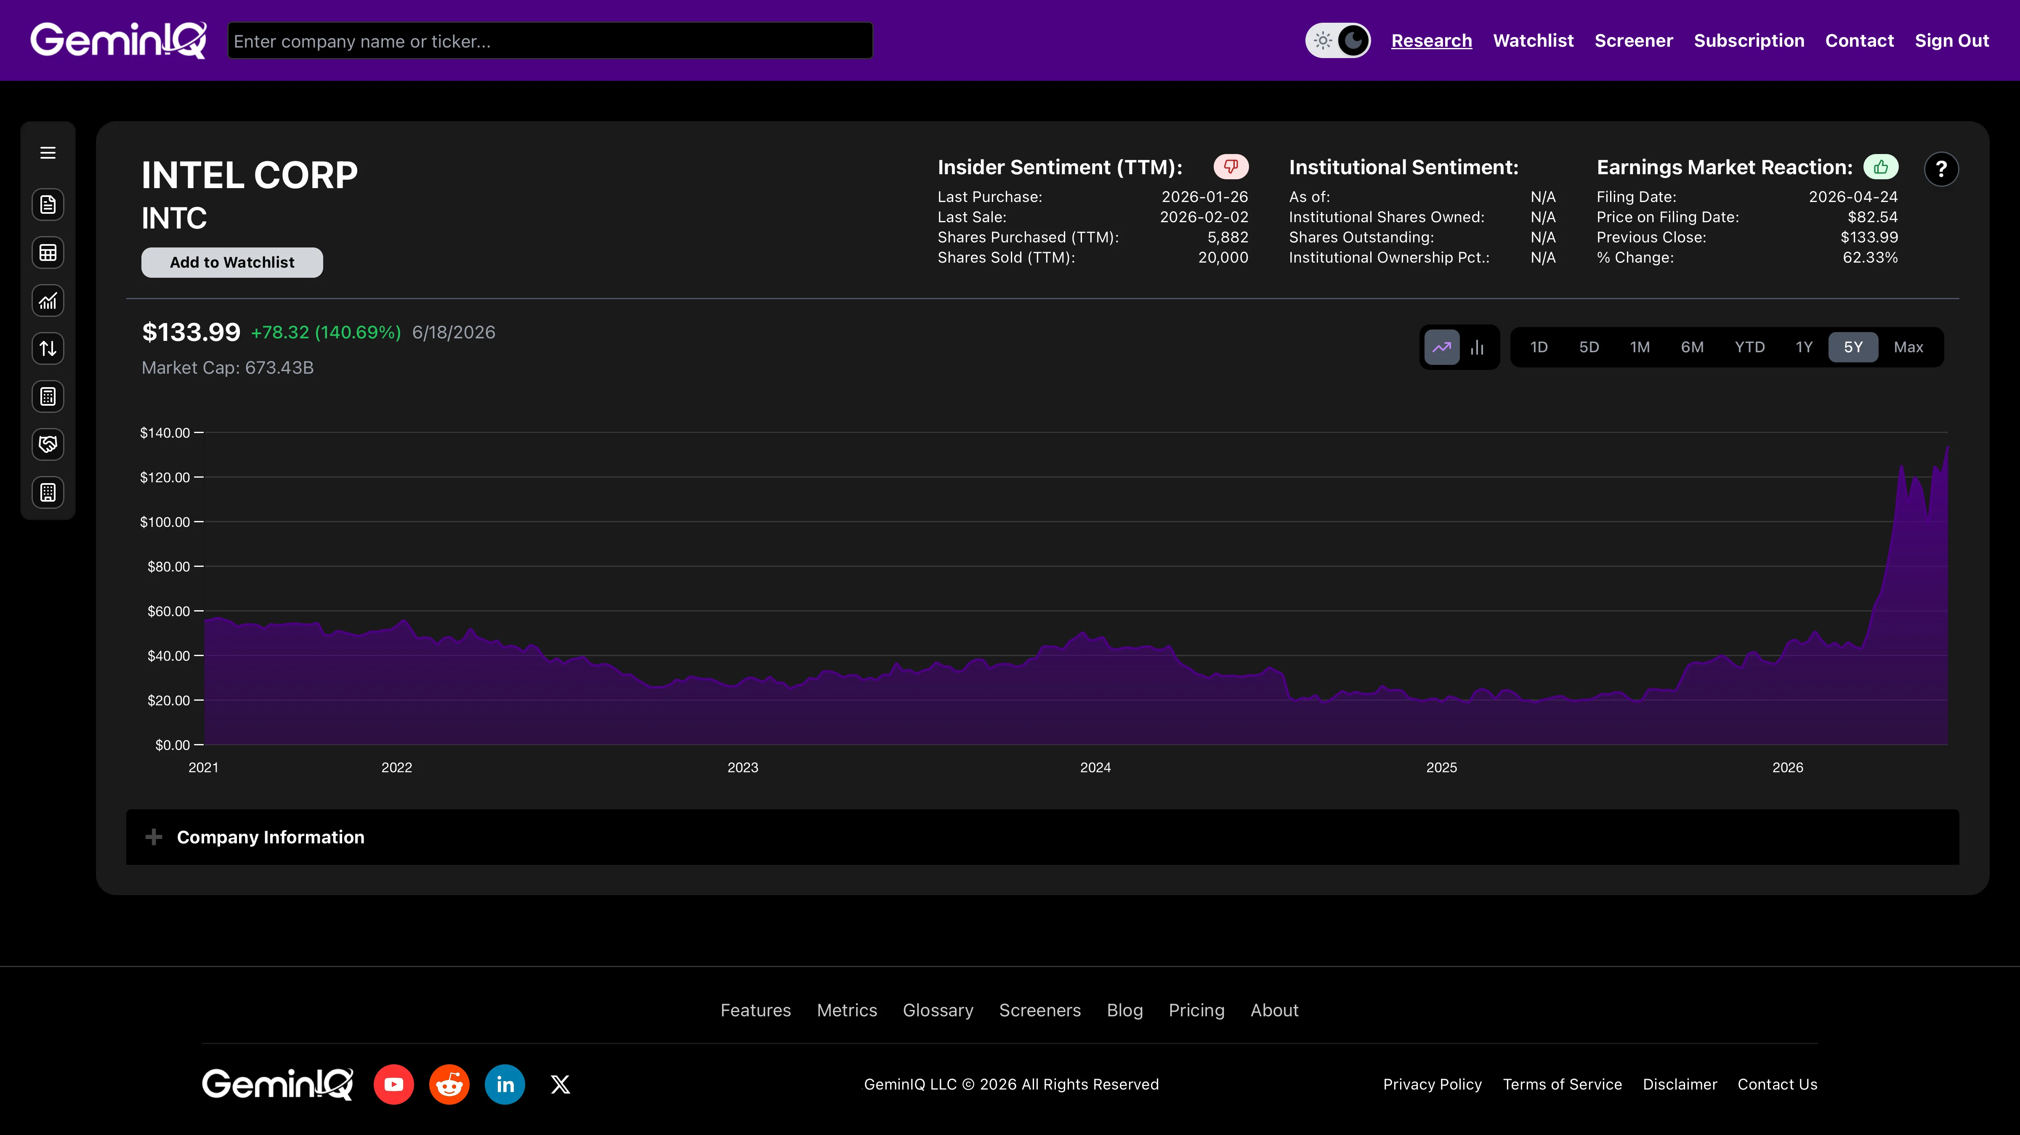Click the Price on Filing Date $82.54
This screenshot has height=1135, width=2020.
[x=1873, y=217]
